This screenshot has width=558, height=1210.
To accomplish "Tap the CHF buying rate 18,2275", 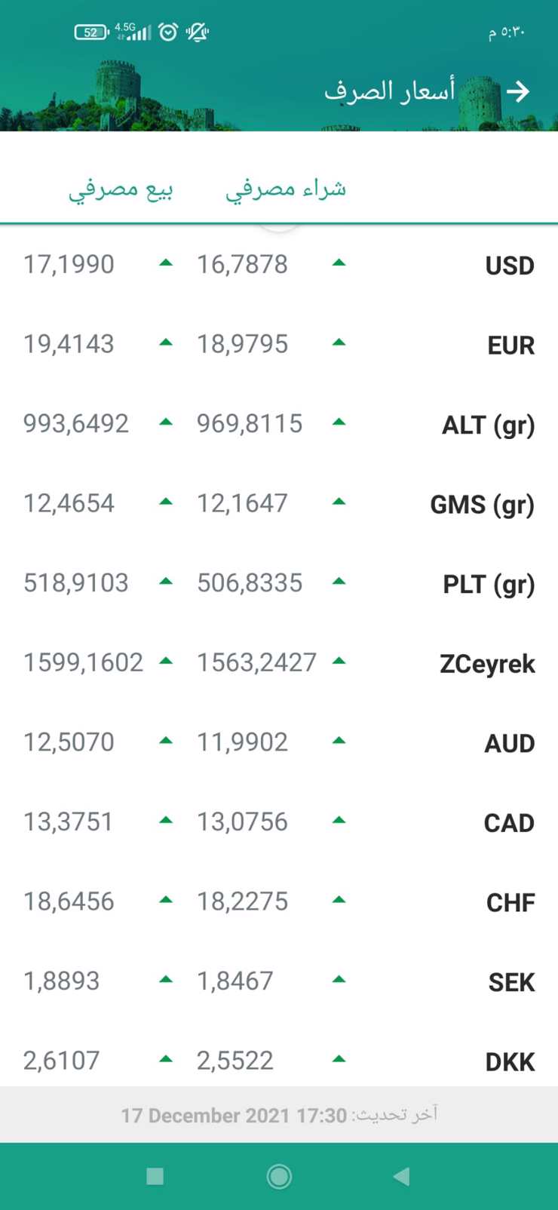I will [242, 901].
